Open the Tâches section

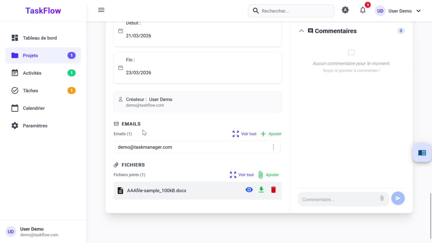click(x=43, y=91)
